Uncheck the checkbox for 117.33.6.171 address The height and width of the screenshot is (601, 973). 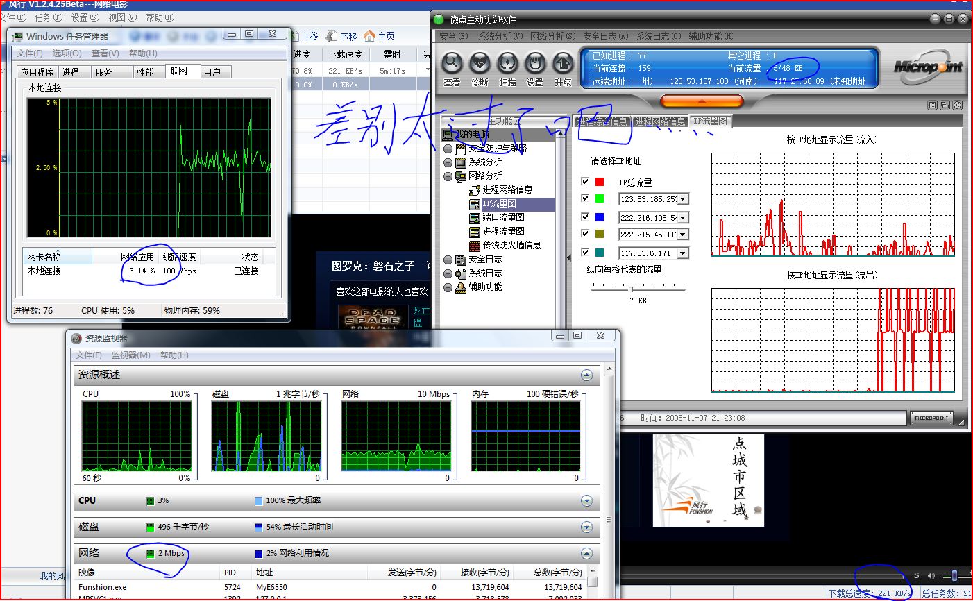click(585, 252)
